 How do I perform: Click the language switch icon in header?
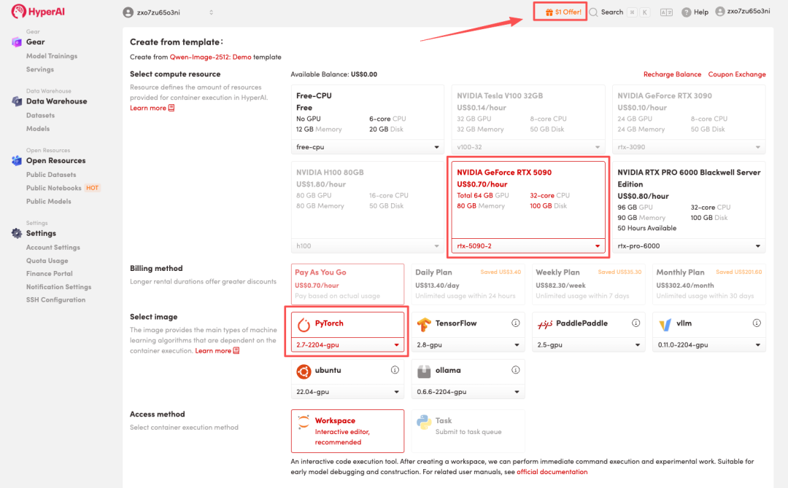(x=666, y=12)
